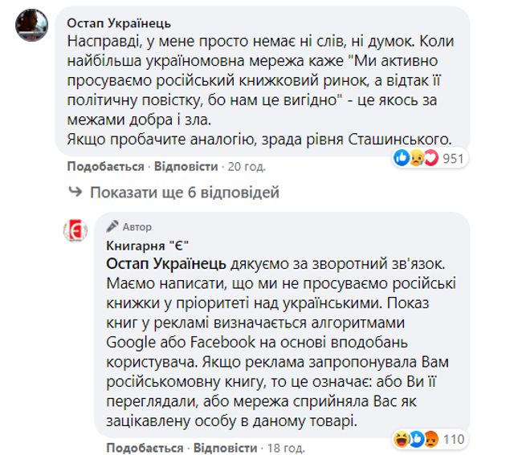Viewport: 514px width, 455px height.
Task: Open Остап Українець profile avatar
Action: pyautogui.click(x=31, y=27)
